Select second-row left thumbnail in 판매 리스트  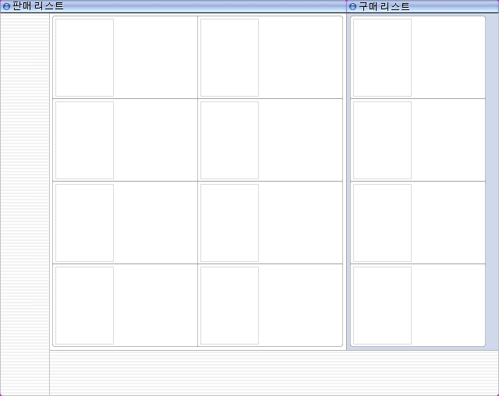(x=85, y=140)
